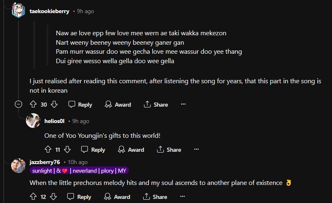Upvote helios0l's reply
Viewport: 332px width, 203px height.
pyautogui.click(x=48, y=150)
